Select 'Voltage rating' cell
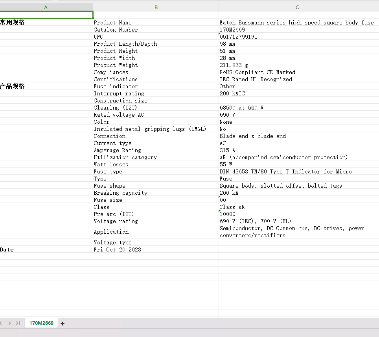The image size is (379, 337). point(156,221)
